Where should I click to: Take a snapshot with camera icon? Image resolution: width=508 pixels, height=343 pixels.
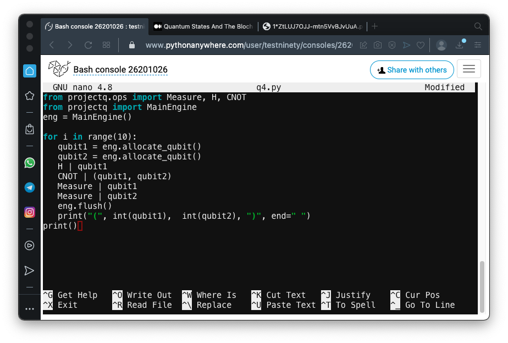378,45
